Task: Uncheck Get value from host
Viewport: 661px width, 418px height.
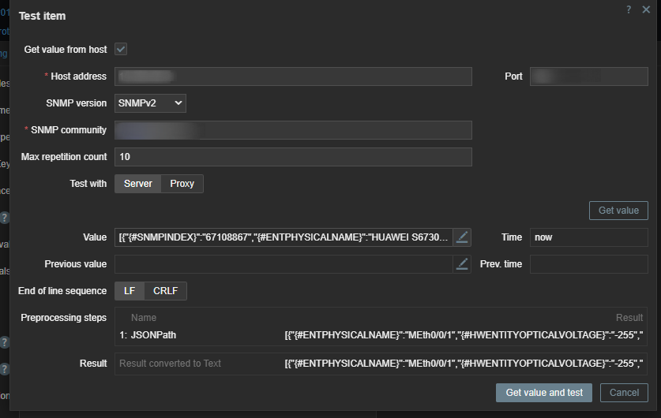Action: click(121, 49)
